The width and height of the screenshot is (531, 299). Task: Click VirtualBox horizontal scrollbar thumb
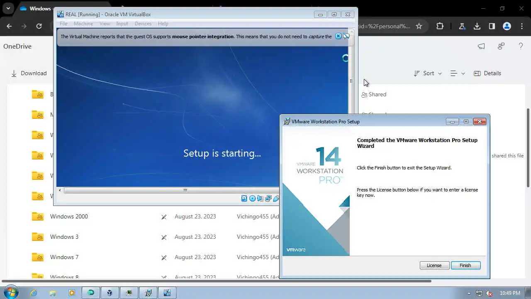(185, 190)
